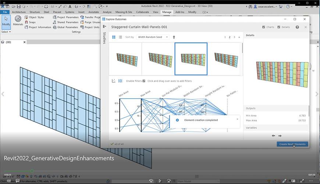The width and height of the screenshot is (320, 184).
Task: Switch to the Massing & Site tab
Action: point(124,12)
